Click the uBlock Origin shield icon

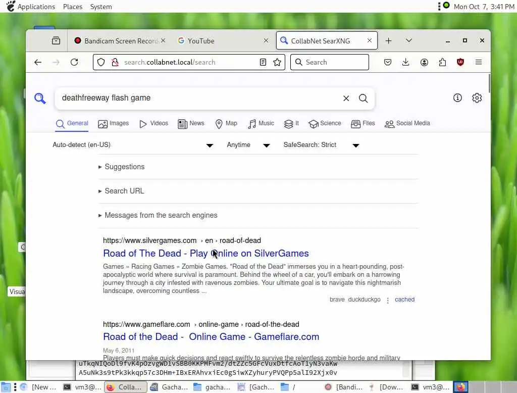point(460,62)
